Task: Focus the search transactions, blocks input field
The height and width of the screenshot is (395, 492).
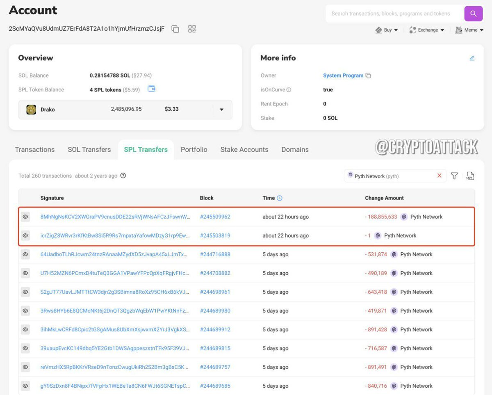Action: (394, 14)
